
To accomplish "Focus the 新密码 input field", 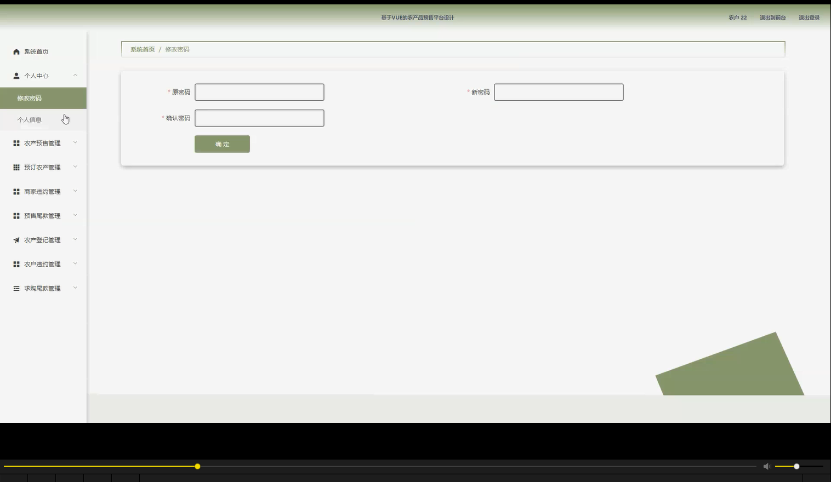I will click(x=559, y=92).
